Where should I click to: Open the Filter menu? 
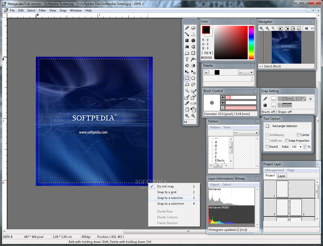(42, 10)
